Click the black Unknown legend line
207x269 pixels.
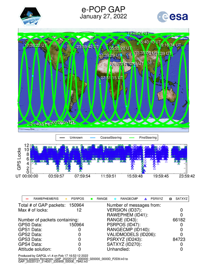[63, 138]
